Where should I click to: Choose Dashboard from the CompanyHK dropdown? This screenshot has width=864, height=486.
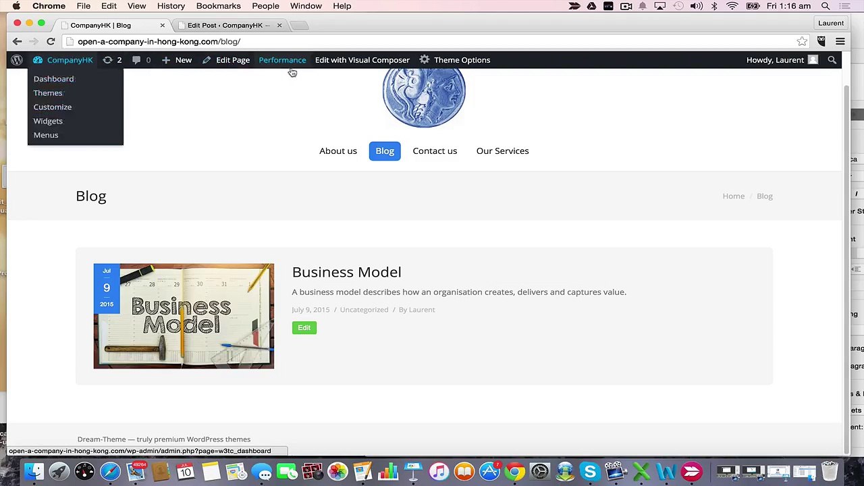[x=54, y=79]
